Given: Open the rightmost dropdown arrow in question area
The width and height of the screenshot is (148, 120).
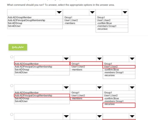Looking at the screenshot, I should pyautogui.click(x=125, y=12).
